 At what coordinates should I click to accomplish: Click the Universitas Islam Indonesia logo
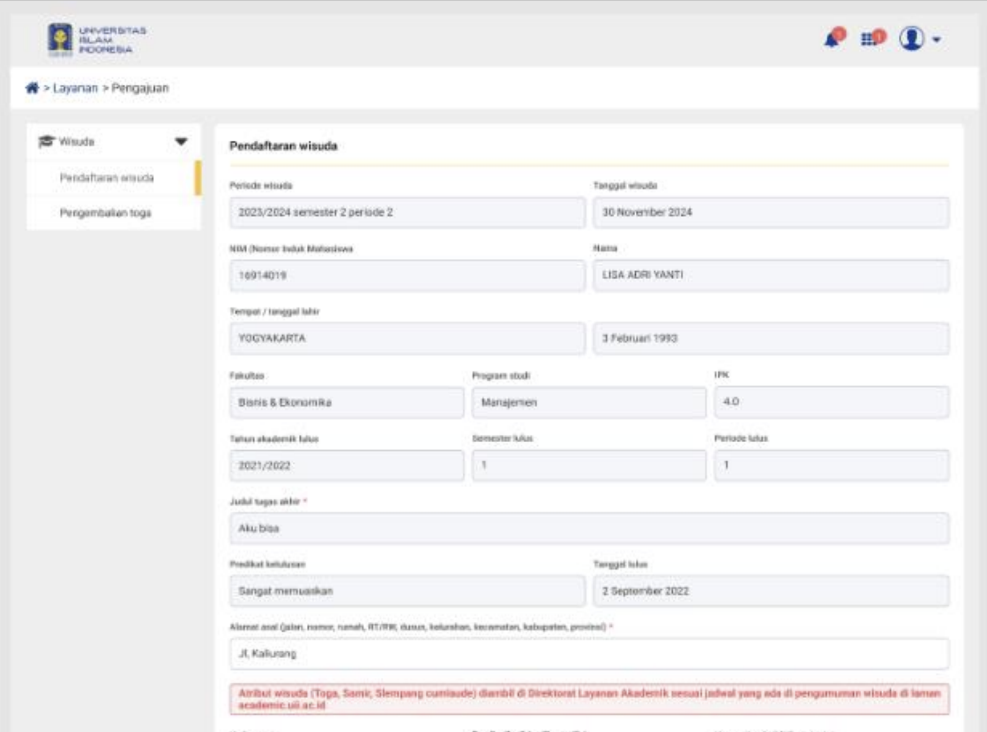(x=97, y=40)
